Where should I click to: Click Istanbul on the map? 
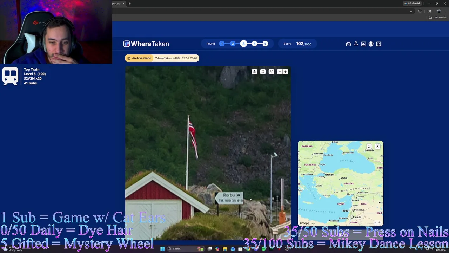[329, 175]
